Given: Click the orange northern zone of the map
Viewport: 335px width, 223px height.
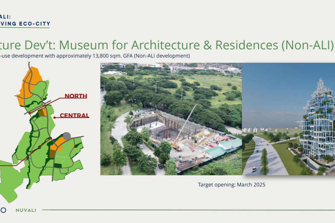Looking at the screenshot, I should (x=28, y=85).
